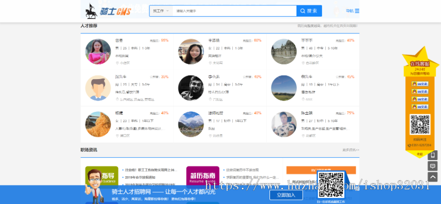The width and height of the screenshot is (441, 204).
Task: Click location pin icon on 95% candidate card
Action: [117, 63]
